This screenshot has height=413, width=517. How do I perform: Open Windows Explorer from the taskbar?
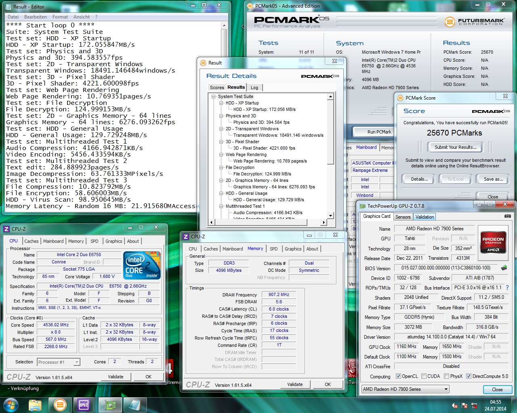[x=36, y=405]
